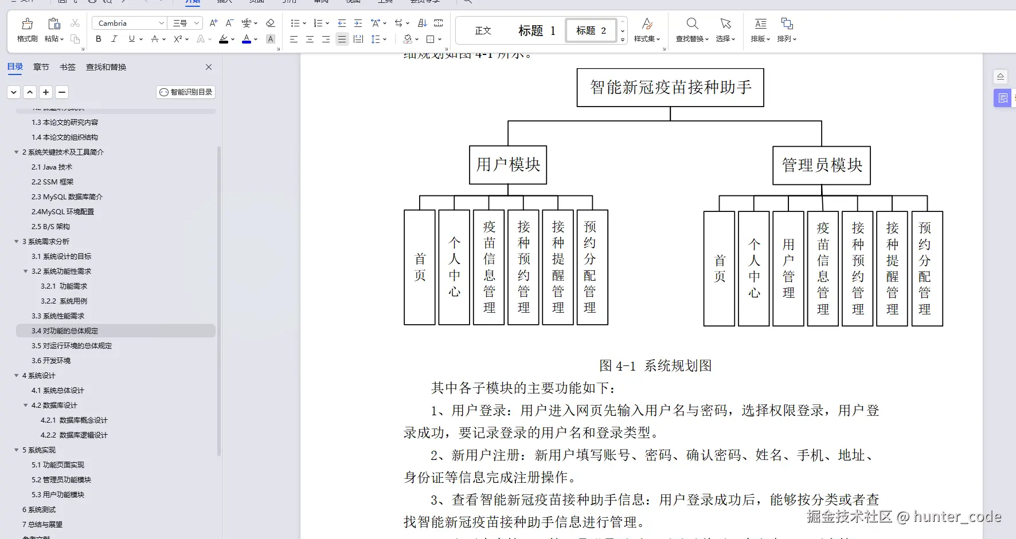Image resolution: width=1016 pixels, height=539 pixels.
Task: Toggle center alignment
Action: coord(310,39)
